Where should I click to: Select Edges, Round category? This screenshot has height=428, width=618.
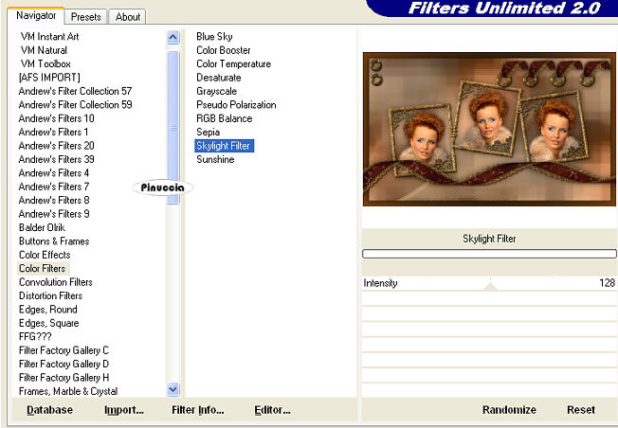point(48,310)
